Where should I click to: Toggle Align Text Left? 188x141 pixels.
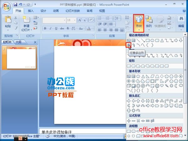[x=100, y=30]
